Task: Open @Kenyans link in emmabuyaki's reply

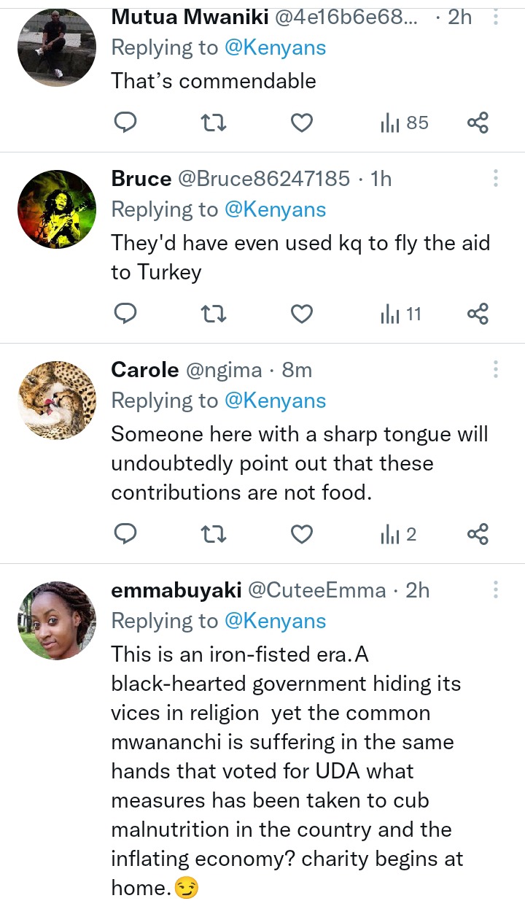Action: click(275, 621)
